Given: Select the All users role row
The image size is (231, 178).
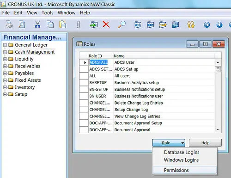Looking at the screenshot, I should click(147, 76).
